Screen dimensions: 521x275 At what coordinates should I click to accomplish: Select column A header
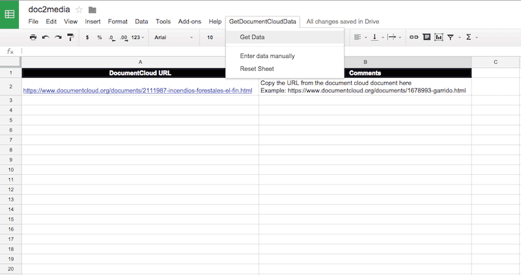coord(140,62)
